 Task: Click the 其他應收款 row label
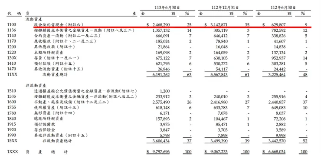[55, 47]
